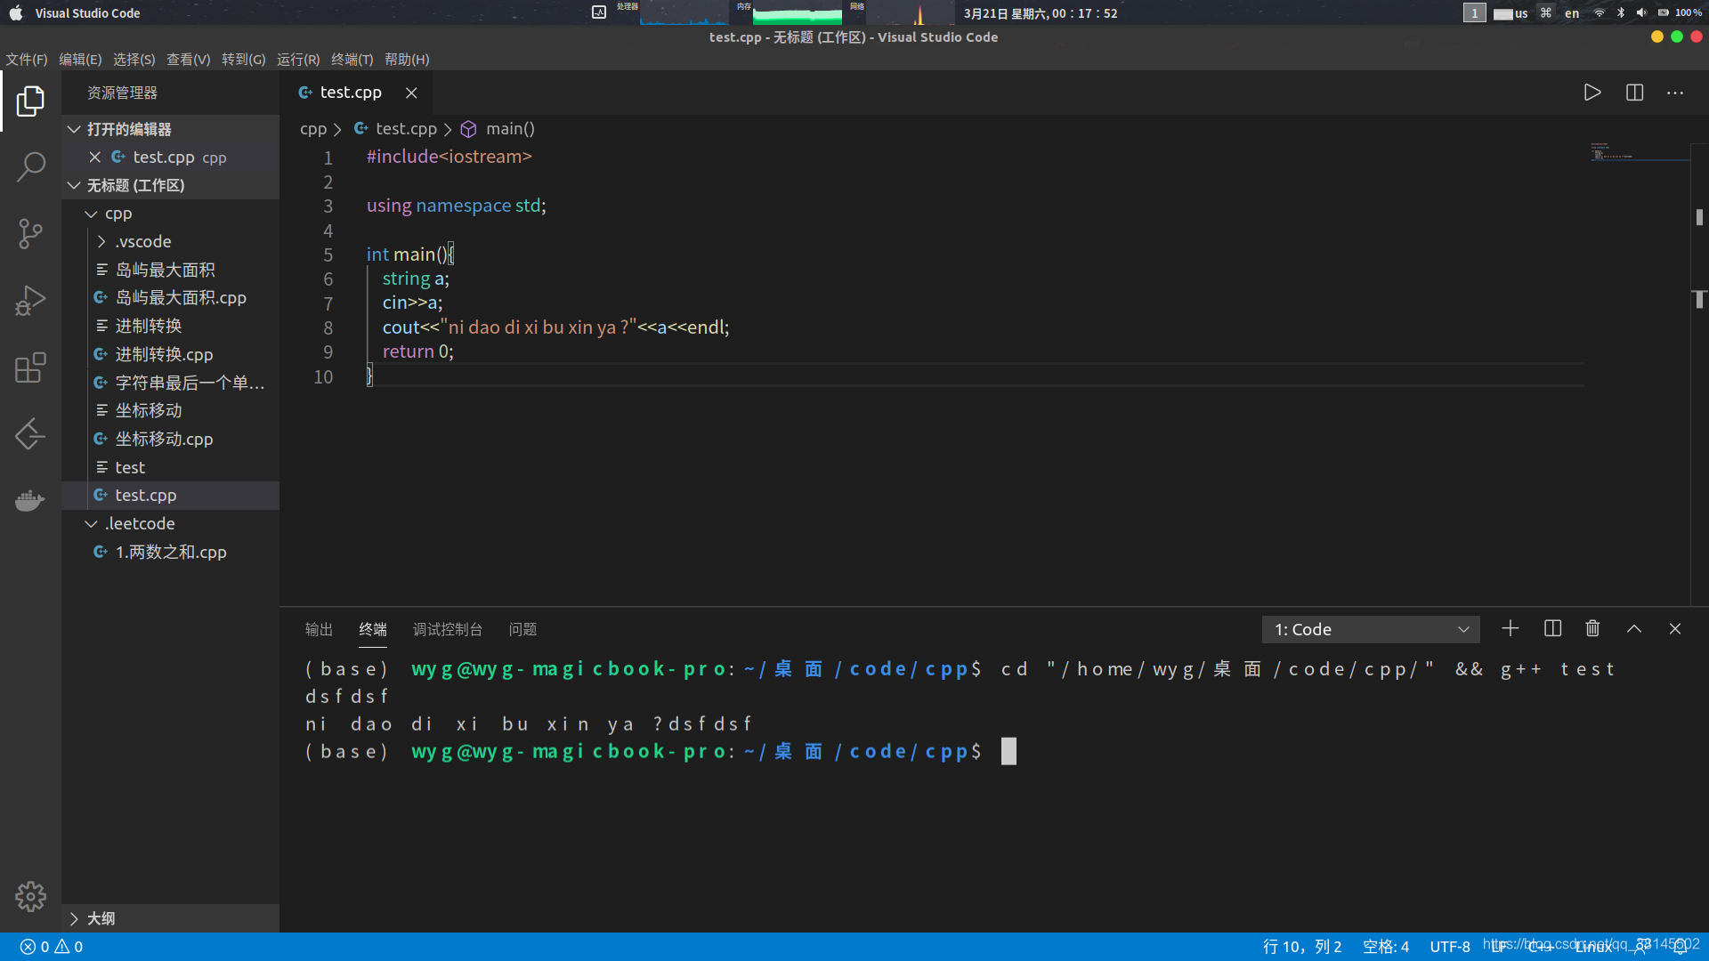1709x961 pixels.
Task: Click the terminal prompt input area
Action: coord(1008,752)
